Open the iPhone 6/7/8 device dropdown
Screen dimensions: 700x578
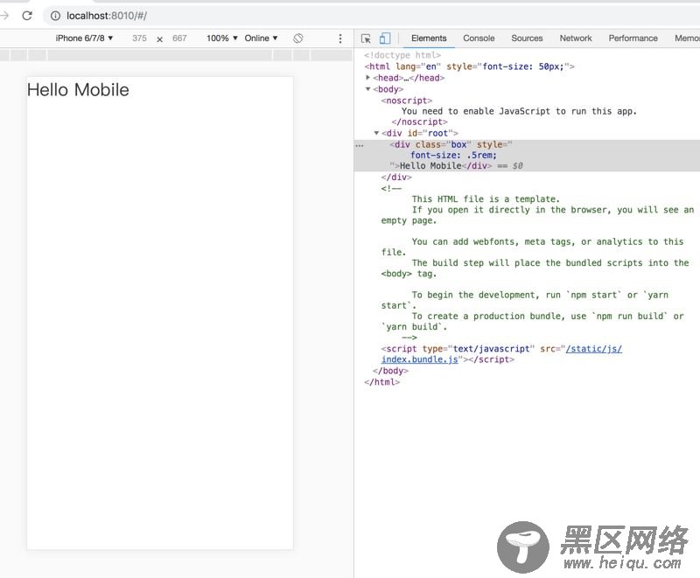84,38
